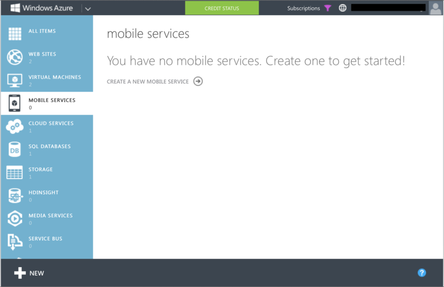Click the mobile services page heading
This screenshot has width=444, height=287.
point(148,34)
